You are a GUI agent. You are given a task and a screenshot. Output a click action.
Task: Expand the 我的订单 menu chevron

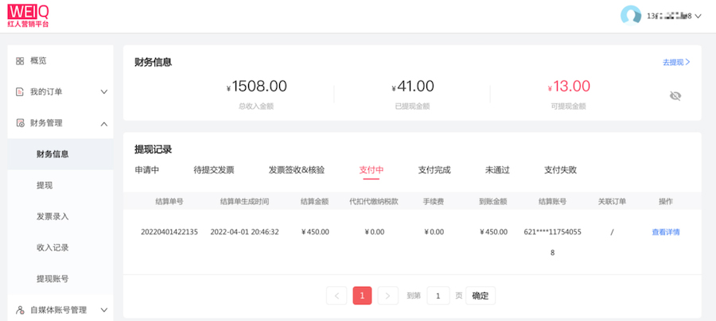click(x=103, y=91)
